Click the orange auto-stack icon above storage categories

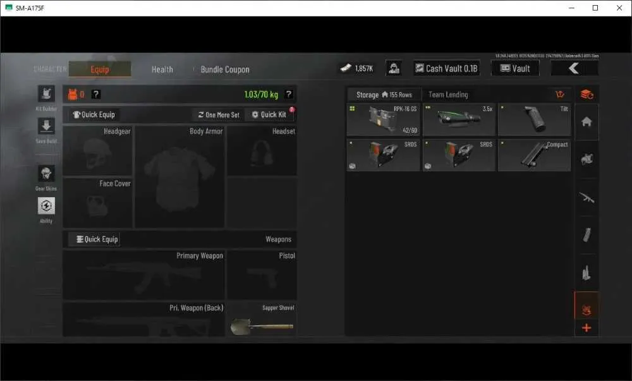586,95
